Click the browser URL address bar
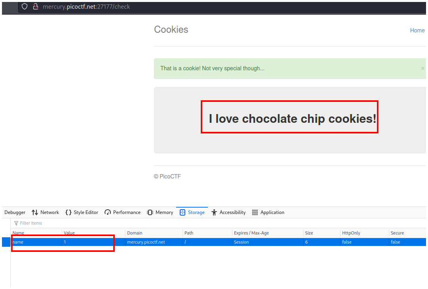Viewport: 428px width, 289px height. pyautogui.click(x=198, y=7)
